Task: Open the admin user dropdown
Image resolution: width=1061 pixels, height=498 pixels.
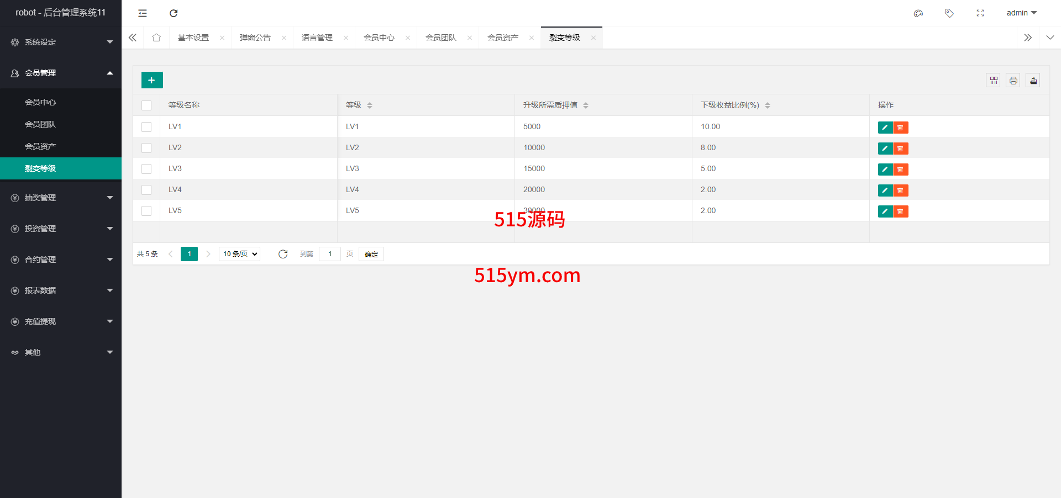Action: tap(1021, 13)
